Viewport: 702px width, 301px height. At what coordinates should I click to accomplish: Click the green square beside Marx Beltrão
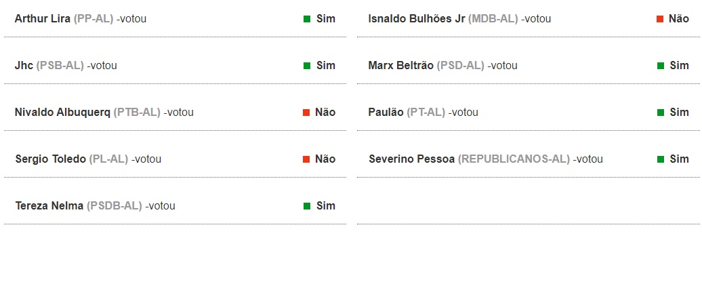pos(661,66)
